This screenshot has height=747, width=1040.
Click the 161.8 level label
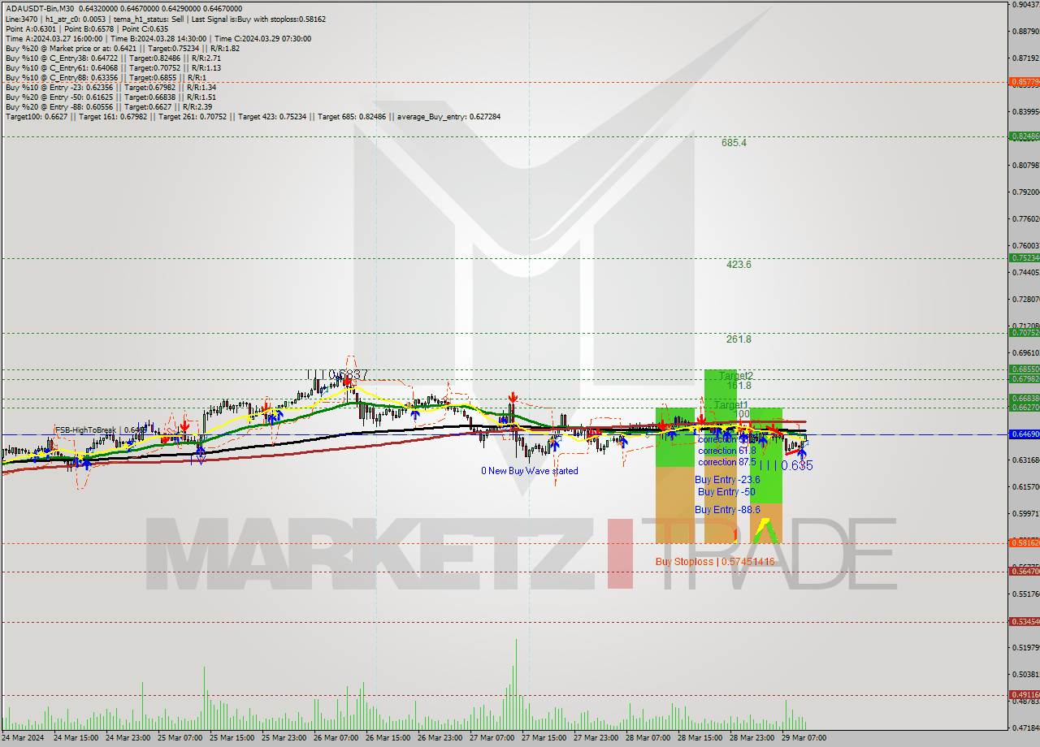pos(739,386)
